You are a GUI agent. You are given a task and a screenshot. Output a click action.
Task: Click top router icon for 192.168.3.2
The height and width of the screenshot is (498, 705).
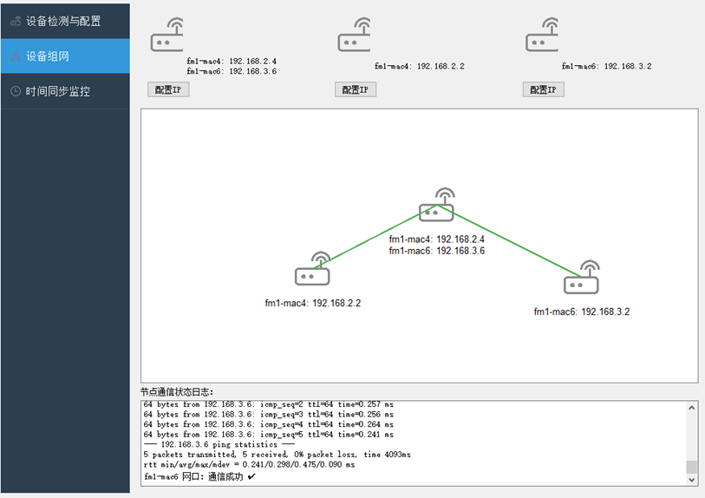(542, 35)
